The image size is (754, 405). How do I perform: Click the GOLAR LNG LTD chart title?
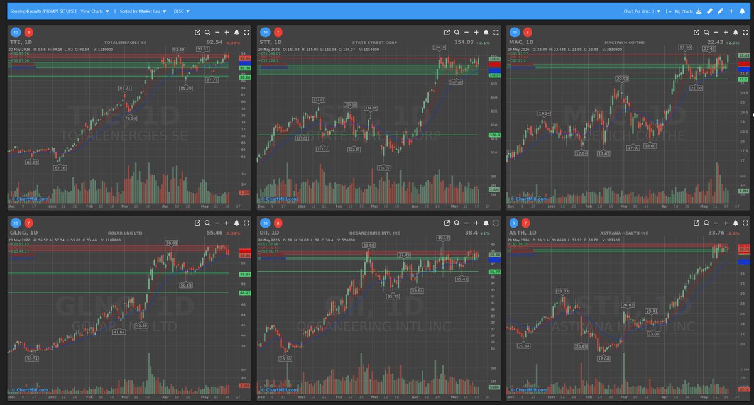[126, 233]
